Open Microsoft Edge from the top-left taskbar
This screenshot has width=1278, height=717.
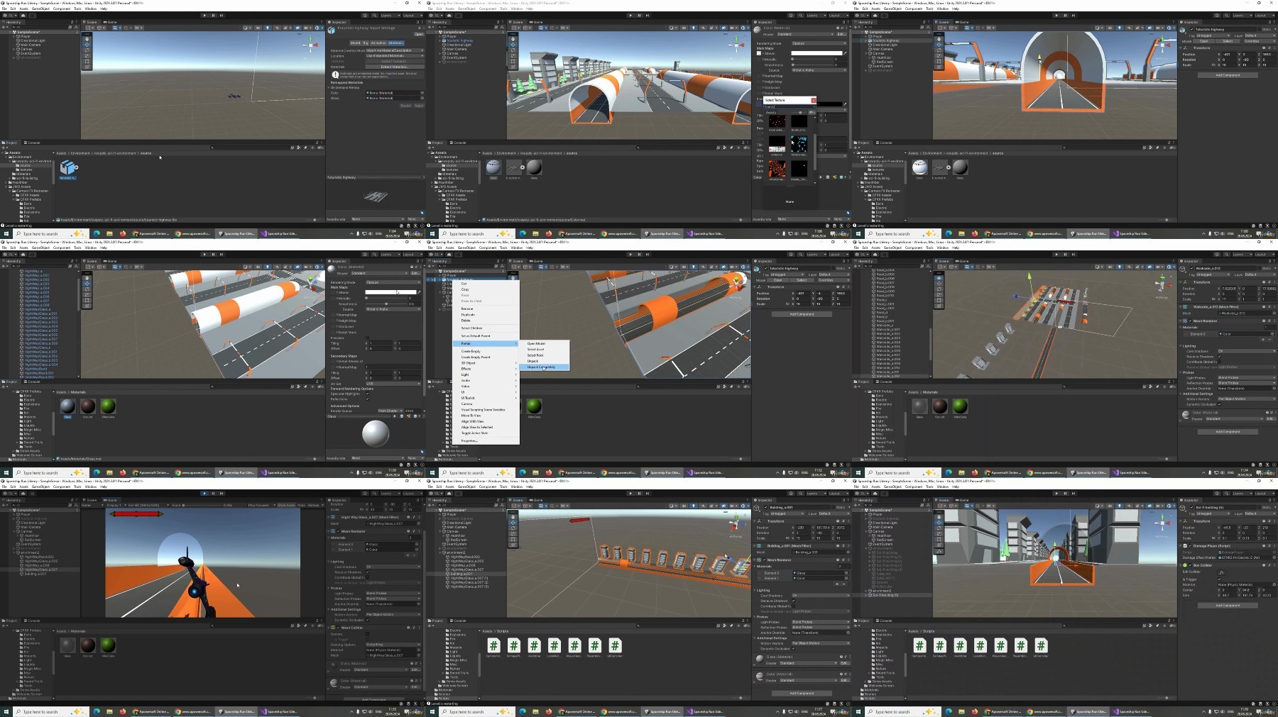click(x=97, y=233)
